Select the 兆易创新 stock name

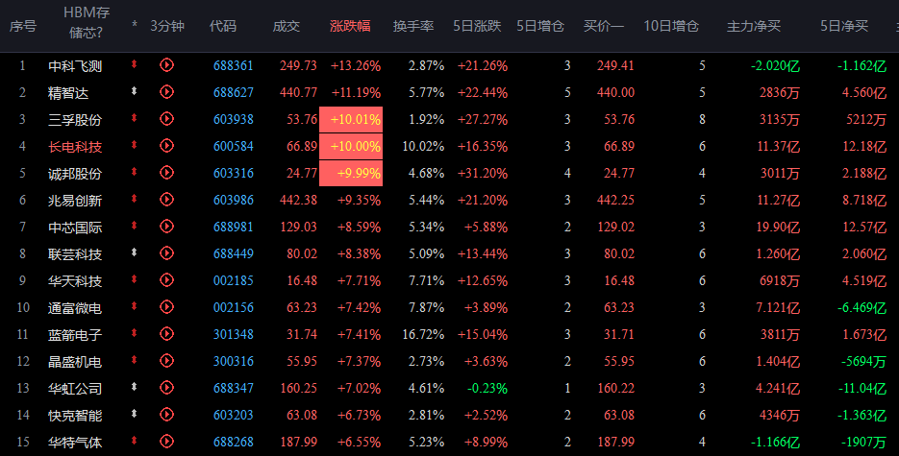(75, 201)
